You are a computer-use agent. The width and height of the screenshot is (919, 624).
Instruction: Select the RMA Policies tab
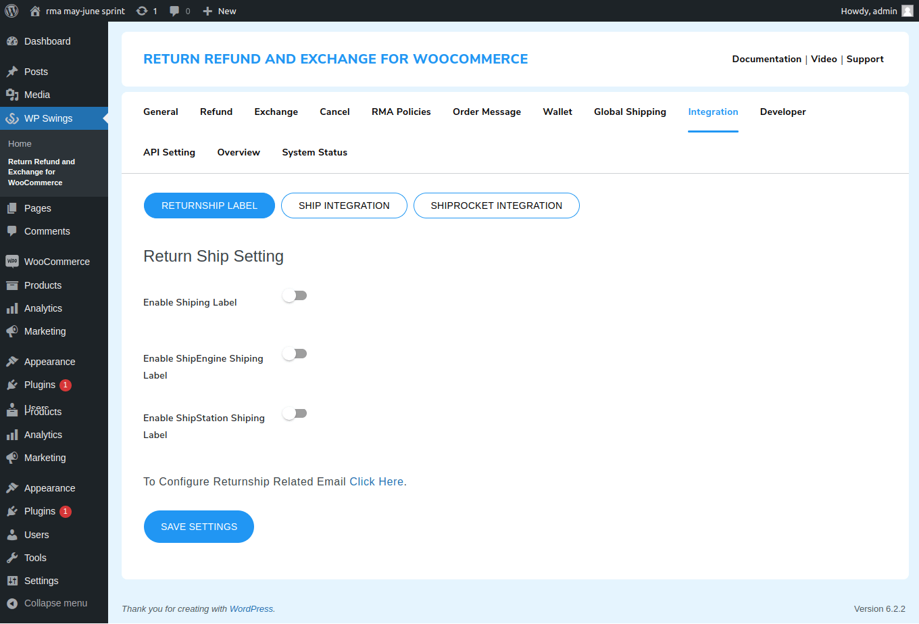click(x=401, y=112)
